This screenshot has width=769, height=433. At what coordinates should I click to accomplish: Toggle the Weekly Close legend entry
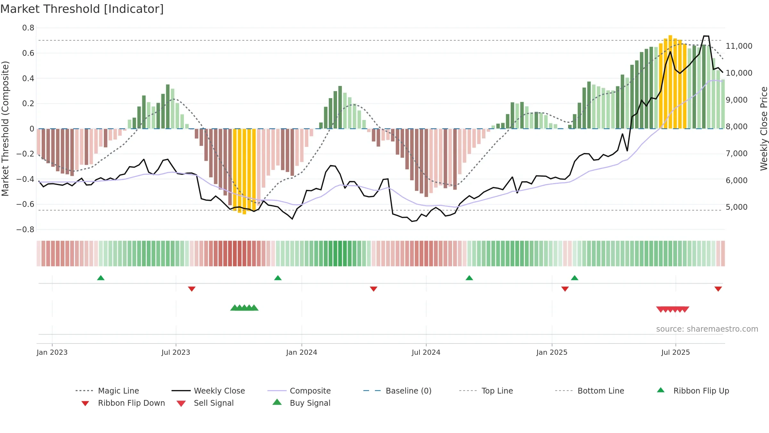[x=208, y=391]
